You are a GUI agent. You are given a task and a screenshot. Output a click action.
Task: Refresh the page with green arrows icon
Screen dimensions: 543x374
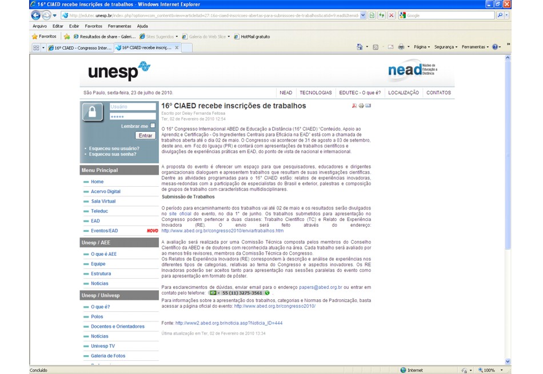(381, 15)
